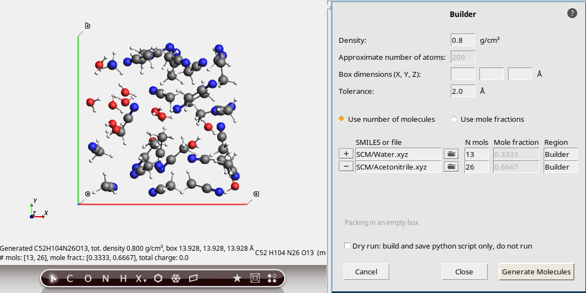This screenshot has width=586, height=293.
Task: Select Use number of molecules option
Action: 341,119
